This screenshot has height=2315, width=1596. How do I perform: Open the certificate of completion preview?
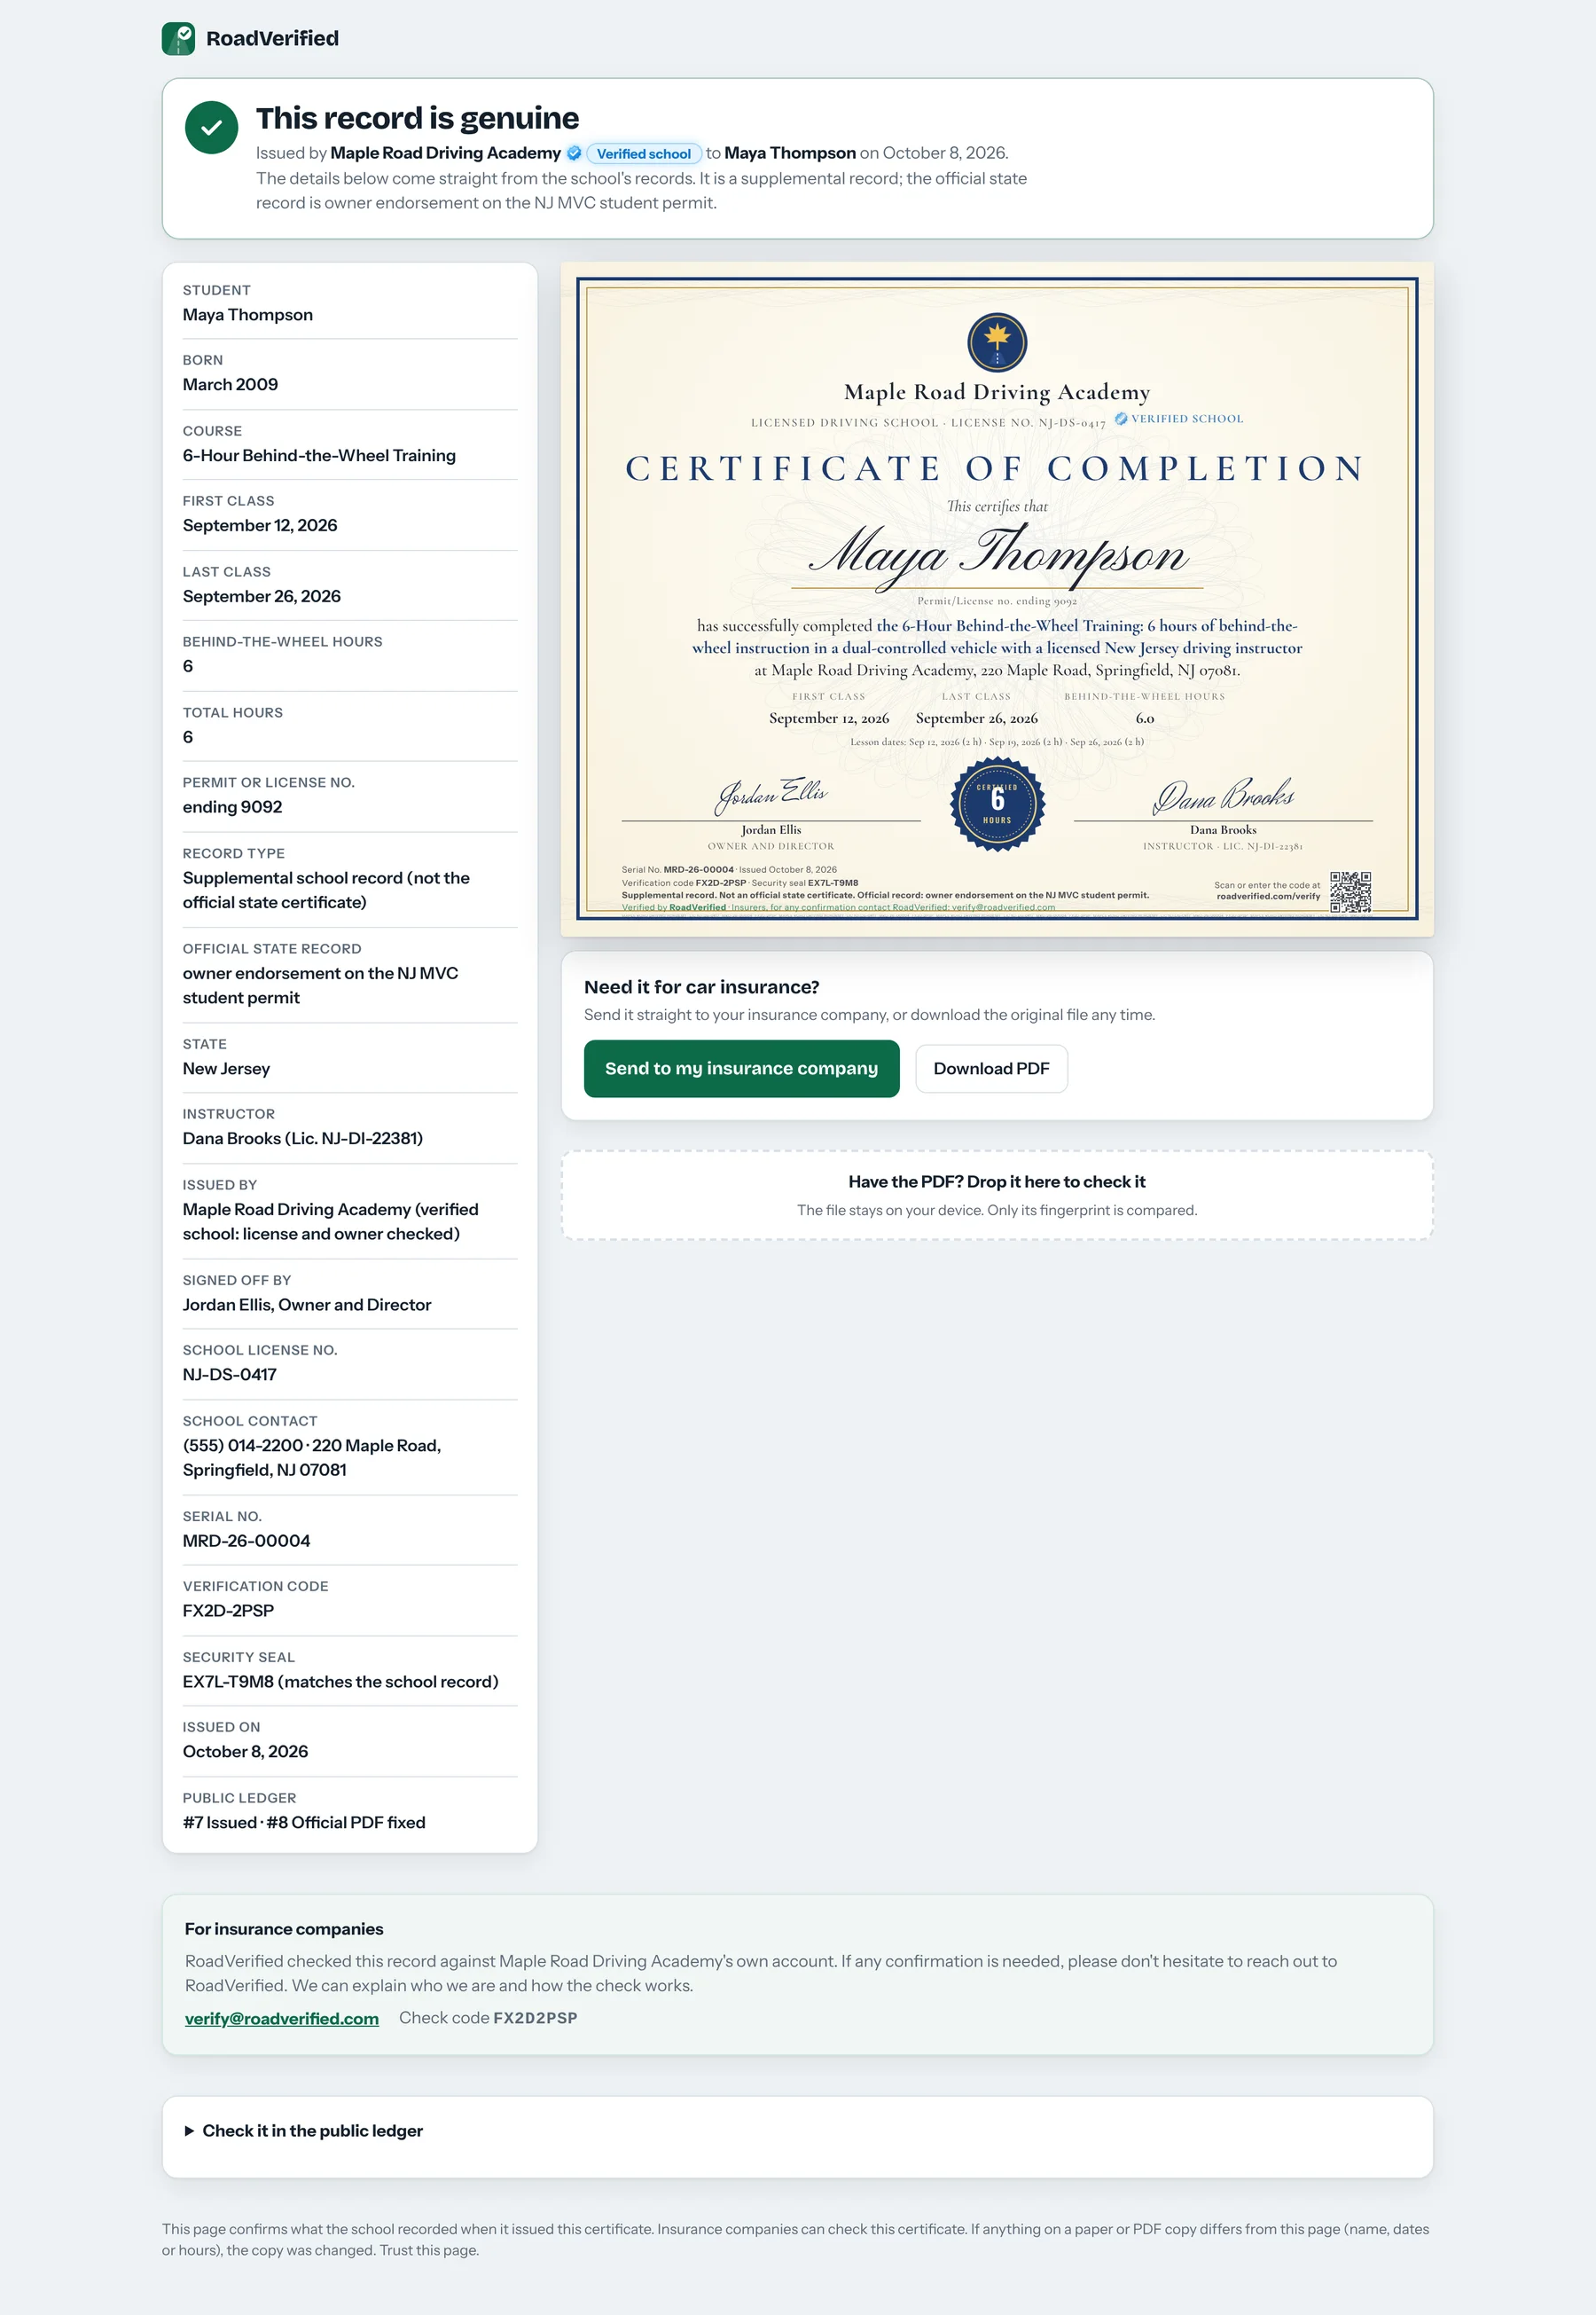(997, 600)
